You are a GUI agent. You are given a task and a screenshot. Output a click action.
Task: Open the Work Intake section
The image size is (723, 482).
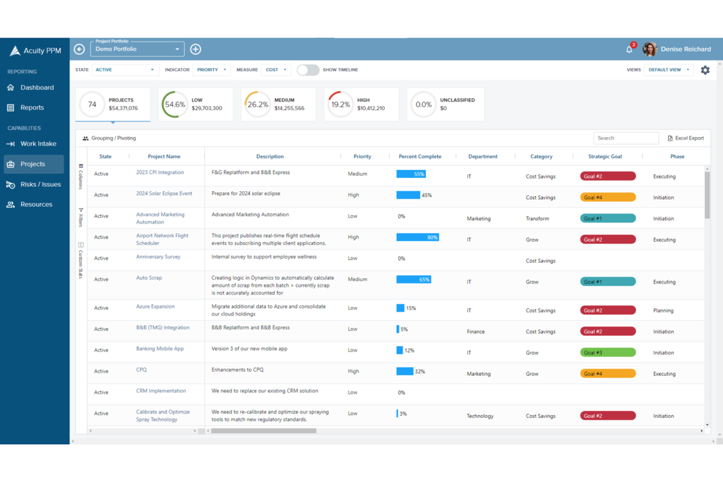(39, 144)
